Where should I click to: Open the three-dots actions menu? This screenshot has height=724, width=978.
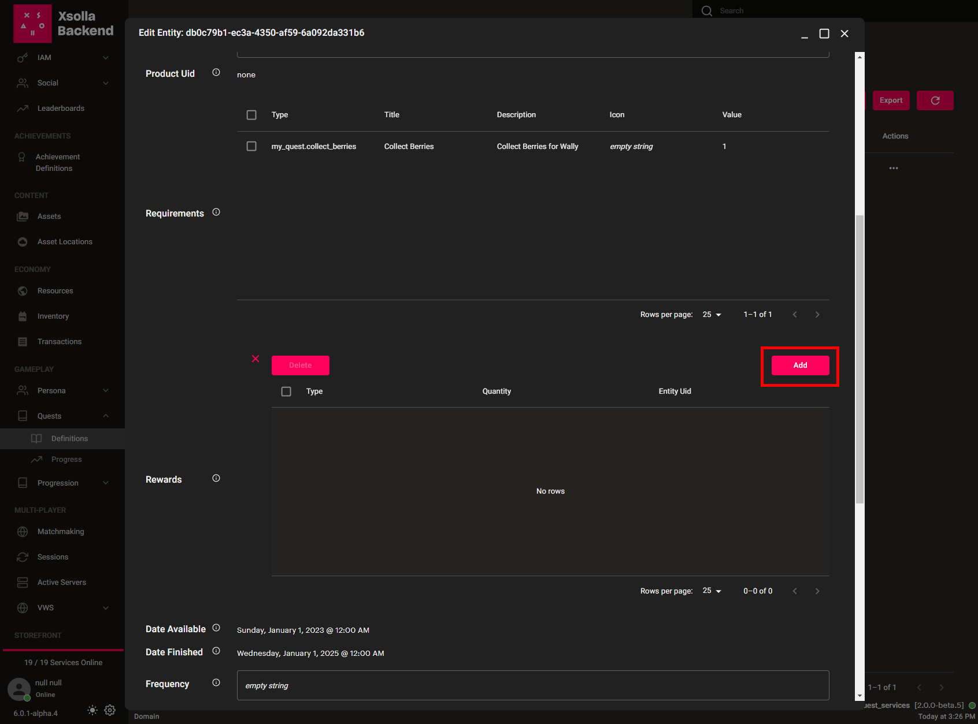tap(894, 168)
